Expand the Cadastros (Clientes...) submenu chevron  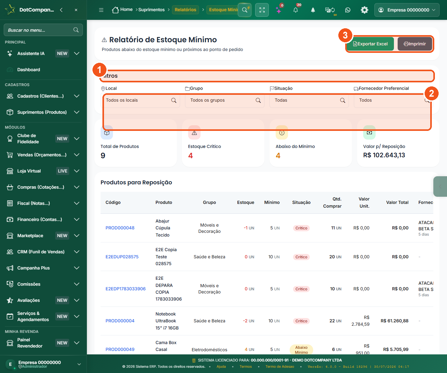[77, 96]
